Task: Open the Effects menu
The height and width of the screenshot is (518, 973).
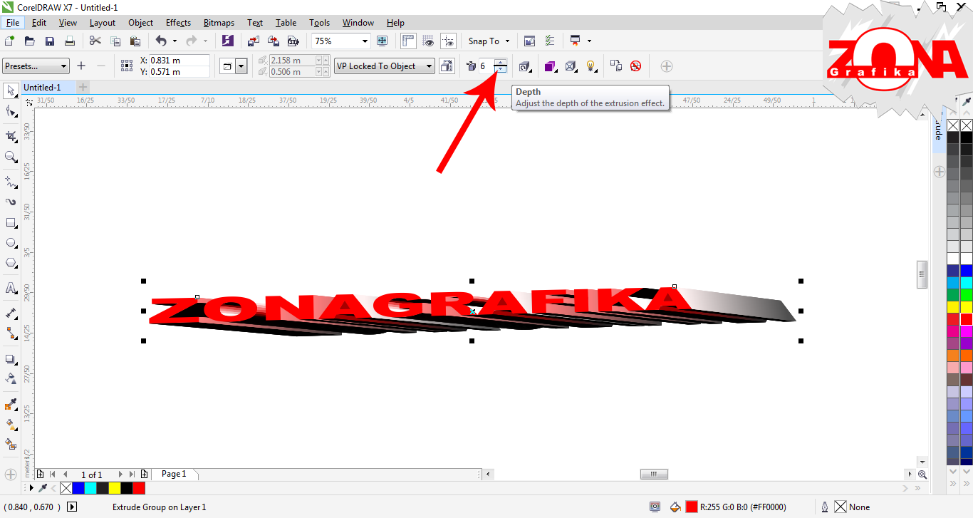Action: [178, 23]
